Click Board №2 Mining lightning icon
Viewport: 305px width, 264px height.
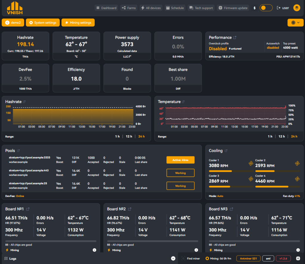pyautogui.click(x=109, y=250)
